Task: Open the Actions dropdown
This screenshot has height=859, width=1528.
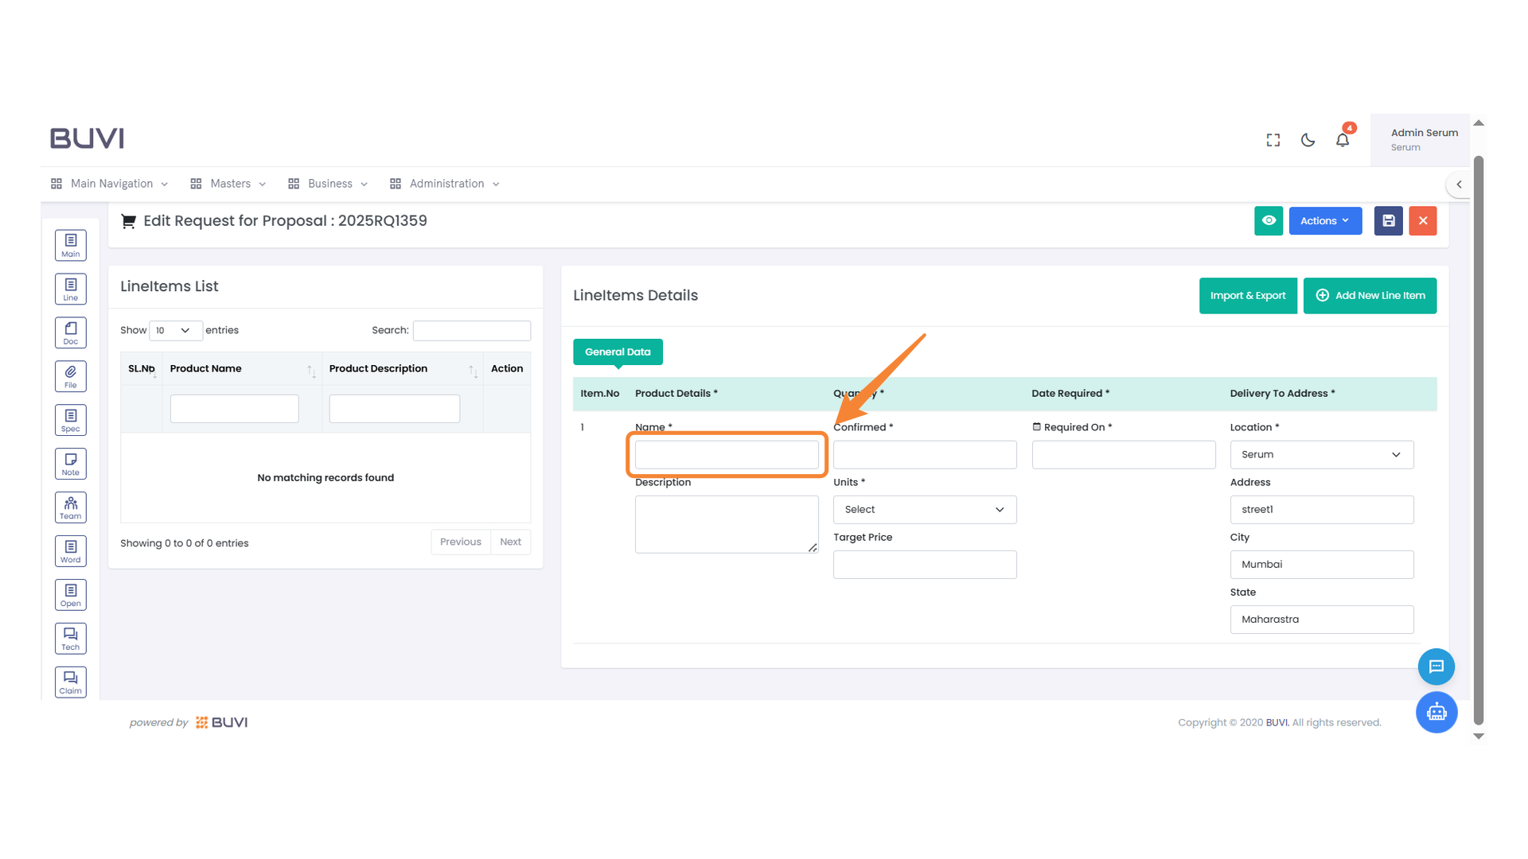Action: [x=1325, y=220]
